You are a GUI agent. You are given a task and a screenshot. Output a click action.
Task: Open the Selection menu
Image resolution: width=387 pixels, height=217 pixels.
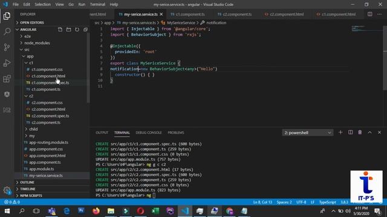tap(42, 4)
